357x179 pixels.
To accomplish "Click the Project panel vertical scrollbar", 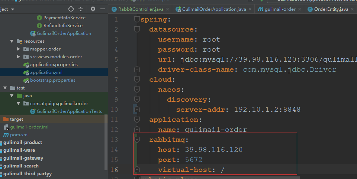I will pyautogui.click(x=106, y=142).
